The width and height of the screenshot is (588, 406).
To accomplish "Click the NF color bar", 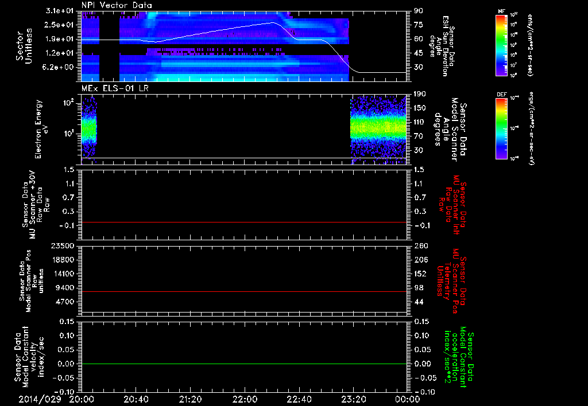I will point(501,45).
